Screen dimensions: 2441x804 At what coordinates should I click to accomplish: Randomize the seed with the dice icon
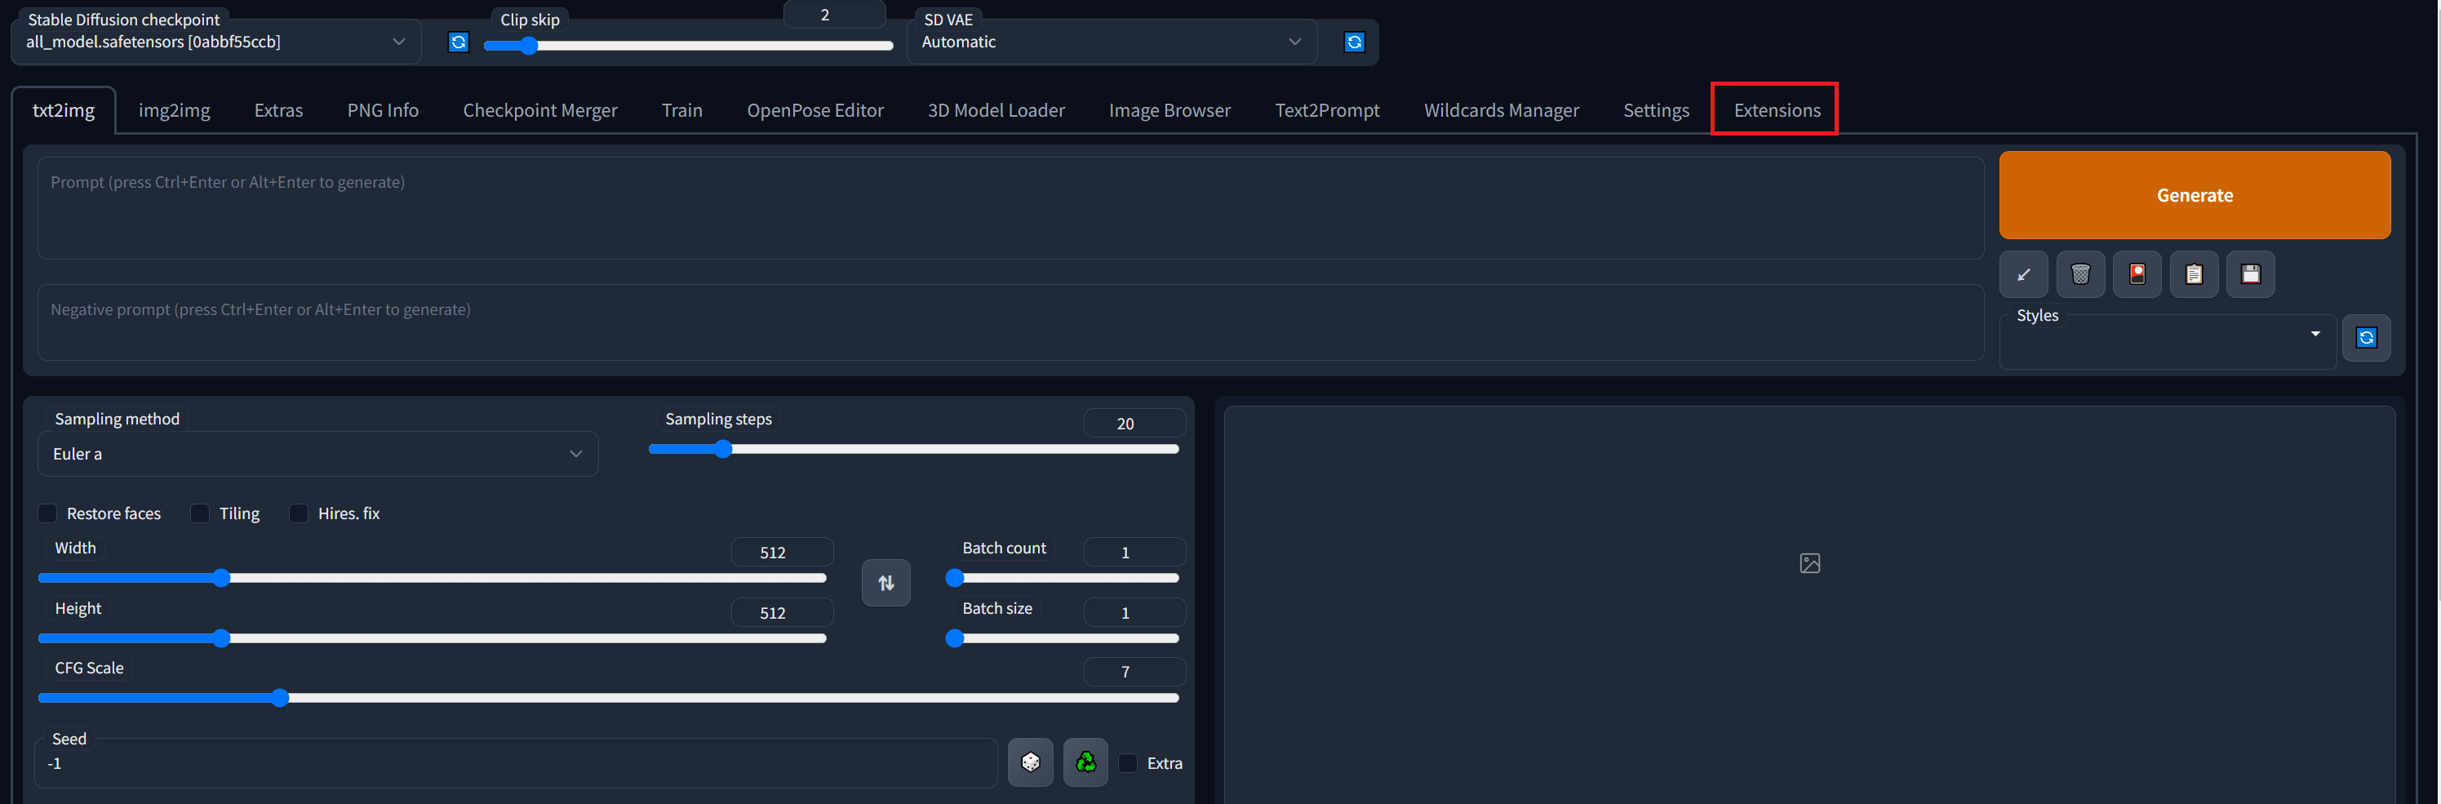[1031, 762]
